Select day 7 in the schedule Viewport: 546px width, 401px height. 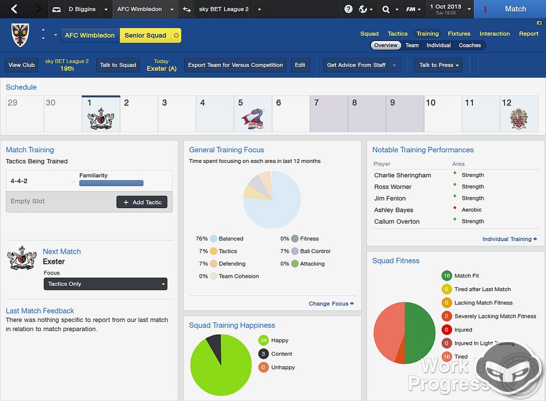pyautogui.click(x=328, y=114)
